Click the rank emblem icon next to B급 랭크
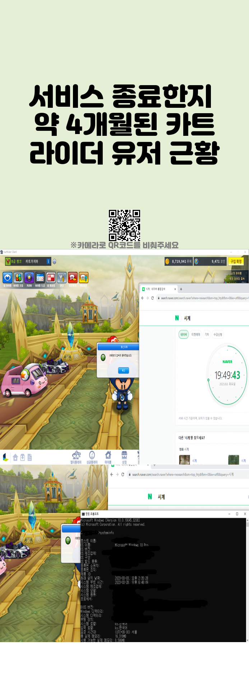Image resolution: width=249 pixels, height=696 pixels. (x=8, y=262)
